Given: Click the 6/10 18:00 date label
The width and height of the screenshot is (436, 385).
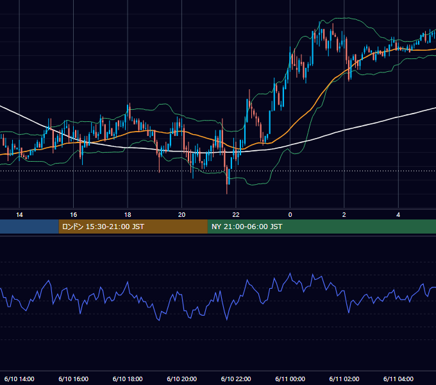Looking at the screenshot, I should click(x=128, y=379).
